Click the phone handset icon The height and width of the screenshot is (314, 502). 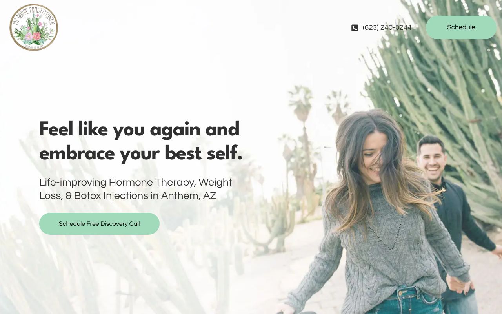(355, 27)
